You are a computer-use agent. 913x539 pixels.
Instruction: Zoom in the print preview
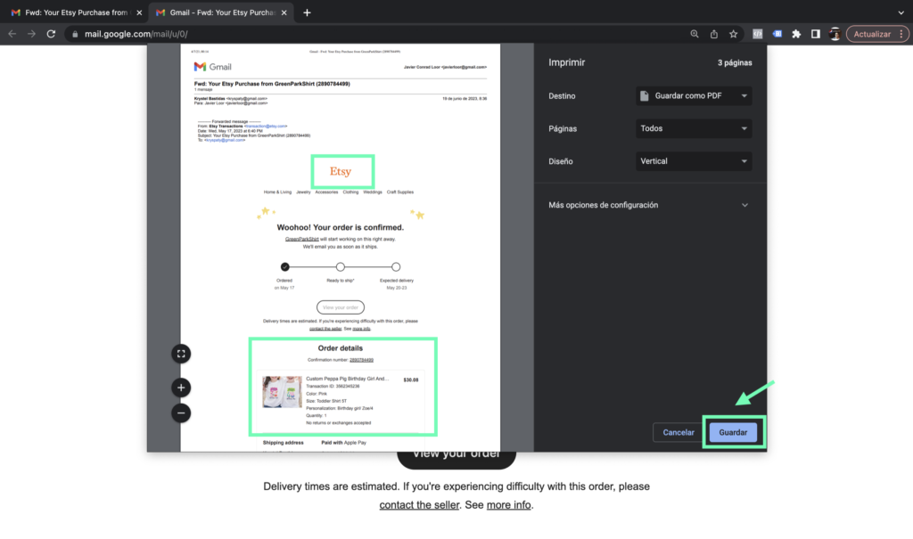click(x=181, y=388)
